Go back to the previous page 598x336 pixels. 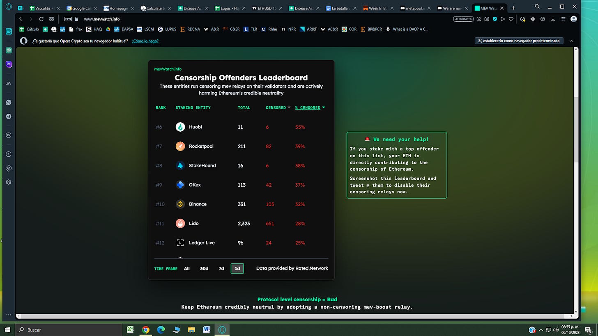pos(21,19)
